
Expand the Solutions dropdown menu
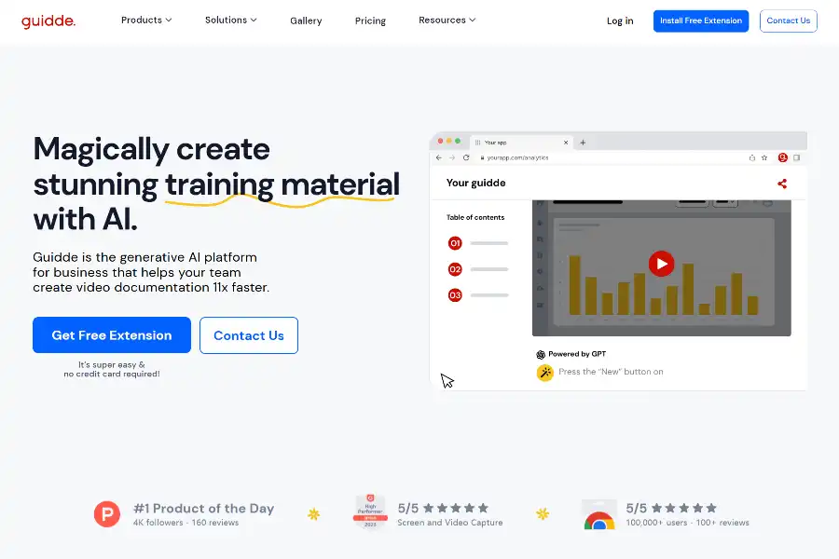pos(230,20)
